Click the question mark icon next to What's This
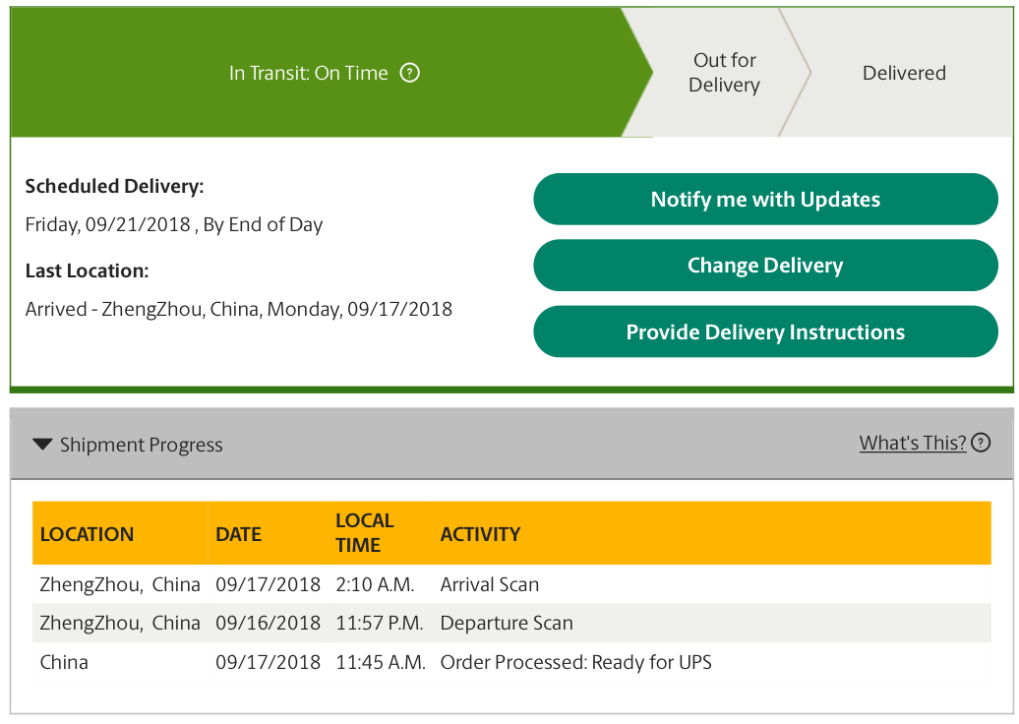This screenshot has height=724, width=1019. [981, 443]
